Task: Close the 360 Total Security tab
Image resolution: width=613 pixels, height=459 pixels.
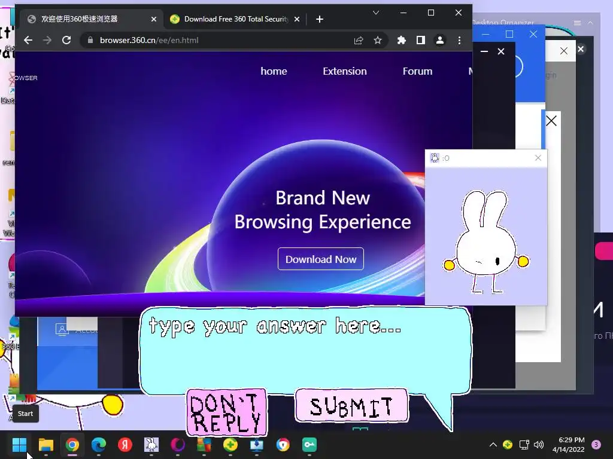Action: point(297,19)
